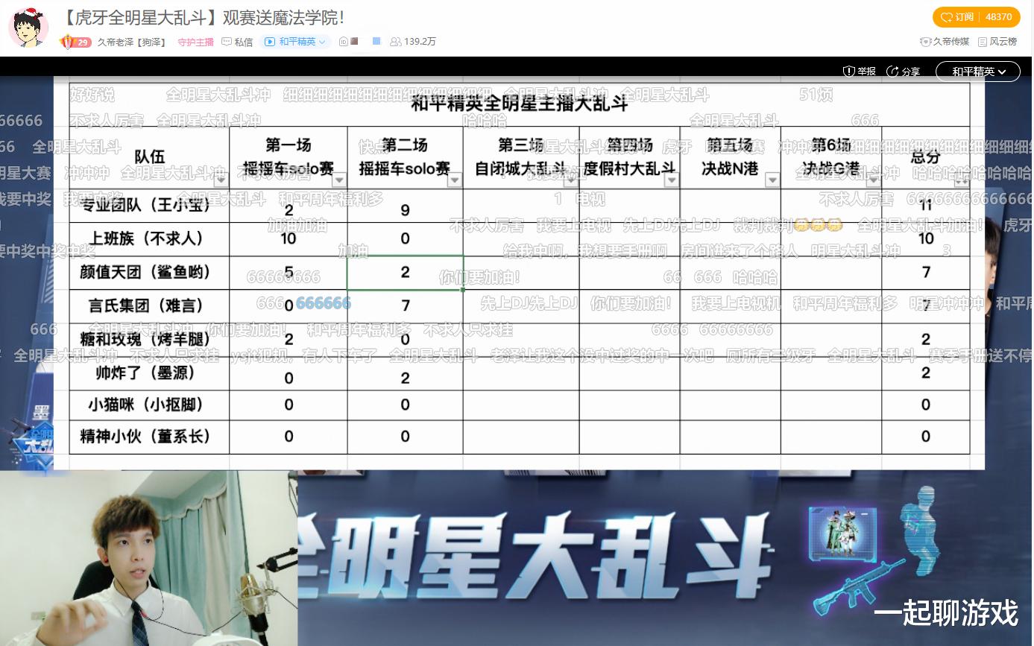Select the 言氏集团（难言）team cell
This screenshot has width=1034, height=646.
point(149,305)
